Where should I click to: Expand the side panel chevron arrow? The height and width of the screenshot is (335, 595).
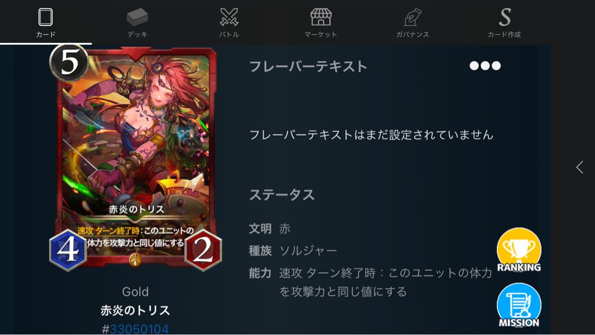[580, 167]
